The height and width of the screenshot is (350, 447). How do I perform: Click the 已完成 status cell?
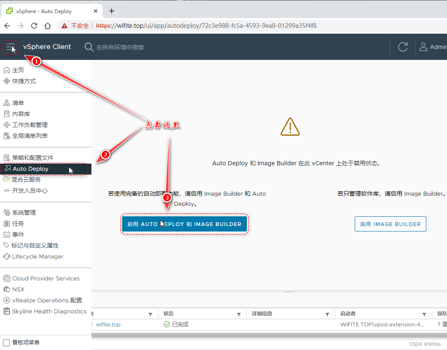click(x=176, y=324)
